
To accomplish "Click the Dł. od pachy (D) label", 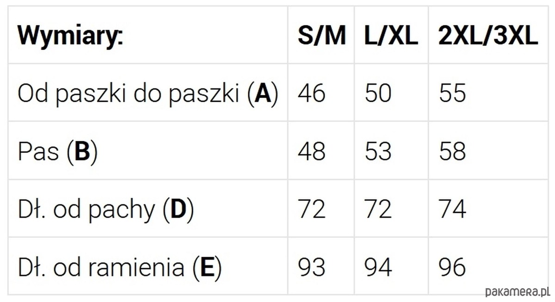I will coord(106,210).
